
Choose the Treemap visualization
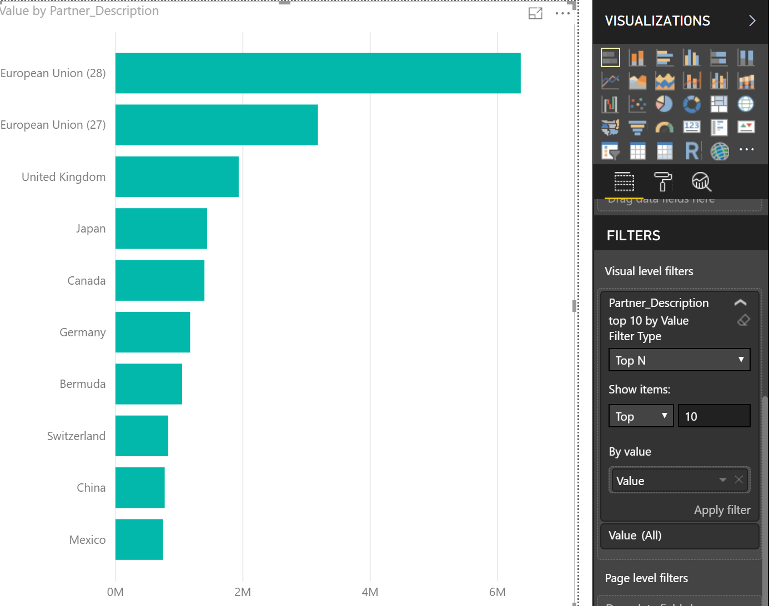pos(718,104)
